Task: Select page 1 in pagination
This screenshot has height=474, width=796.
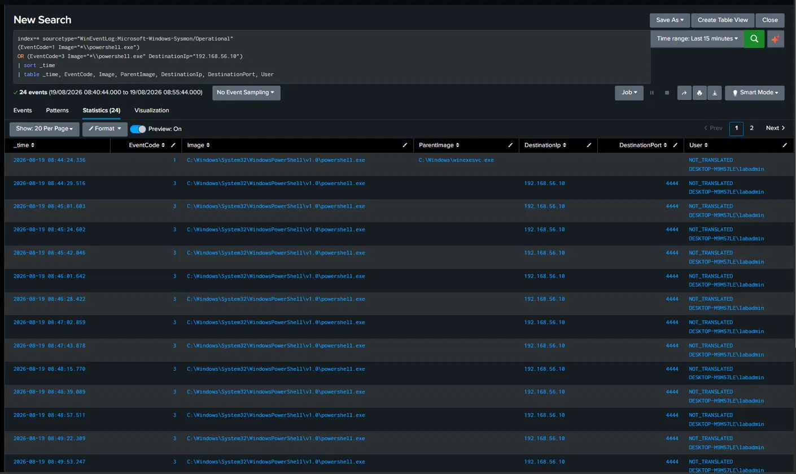Action: click(x=736, y=128)
